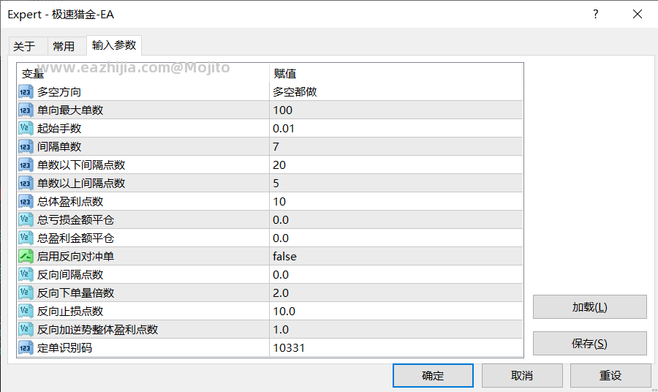Click the 重设 button
Image resolution: width=658 pixels, height=392 pixels.
(x=610, y=376)
